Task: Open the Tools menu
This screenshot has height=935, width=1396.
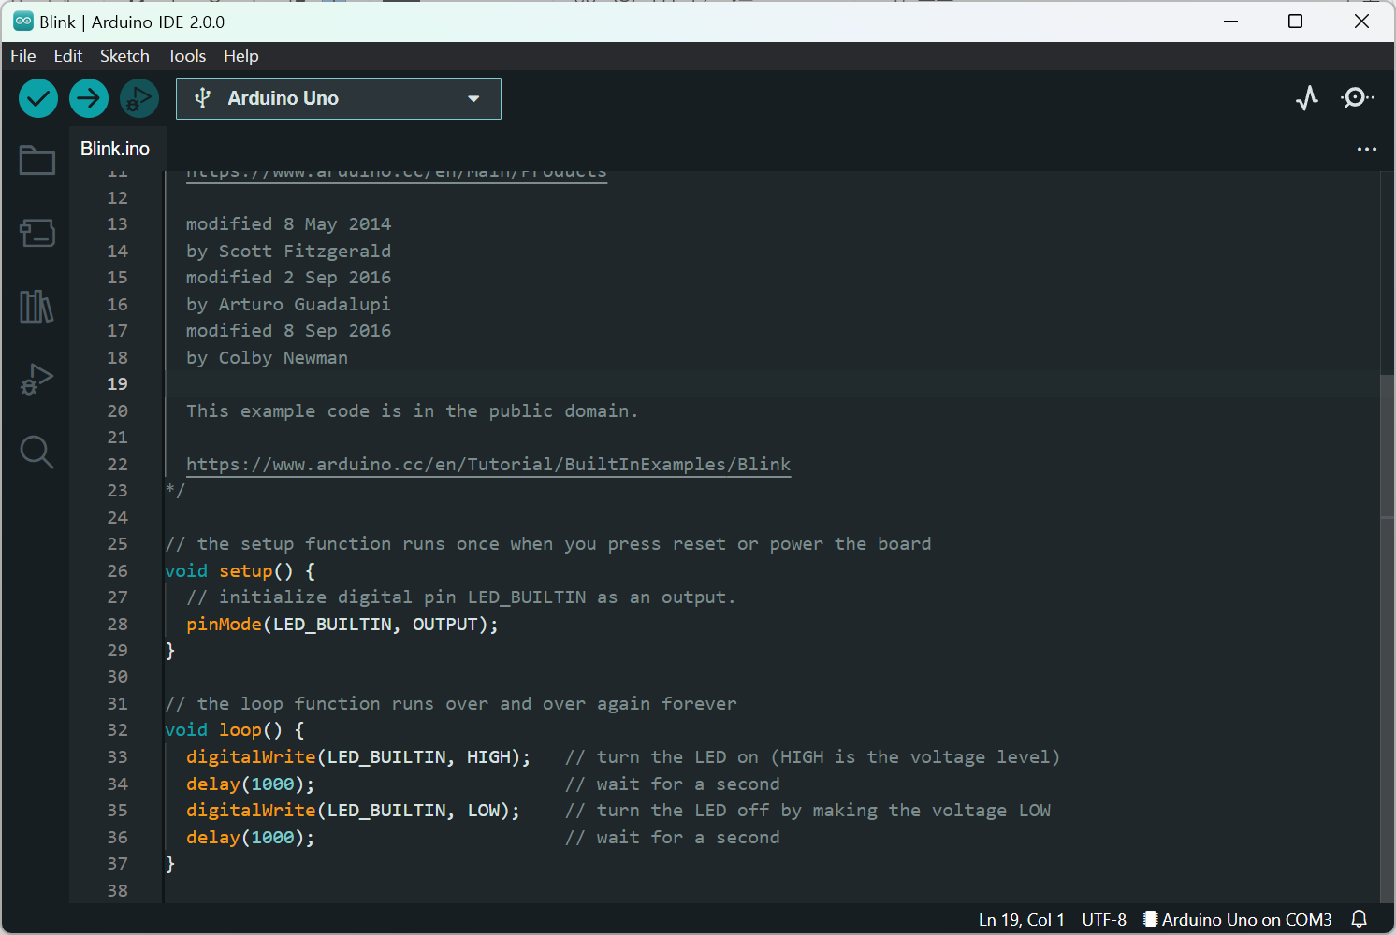Action: [x=187, y=56]
